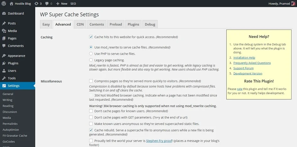Viewport: 297px width, 147px height.
Task: Select Legacy page caching radio option
Action: click(91, 60)
